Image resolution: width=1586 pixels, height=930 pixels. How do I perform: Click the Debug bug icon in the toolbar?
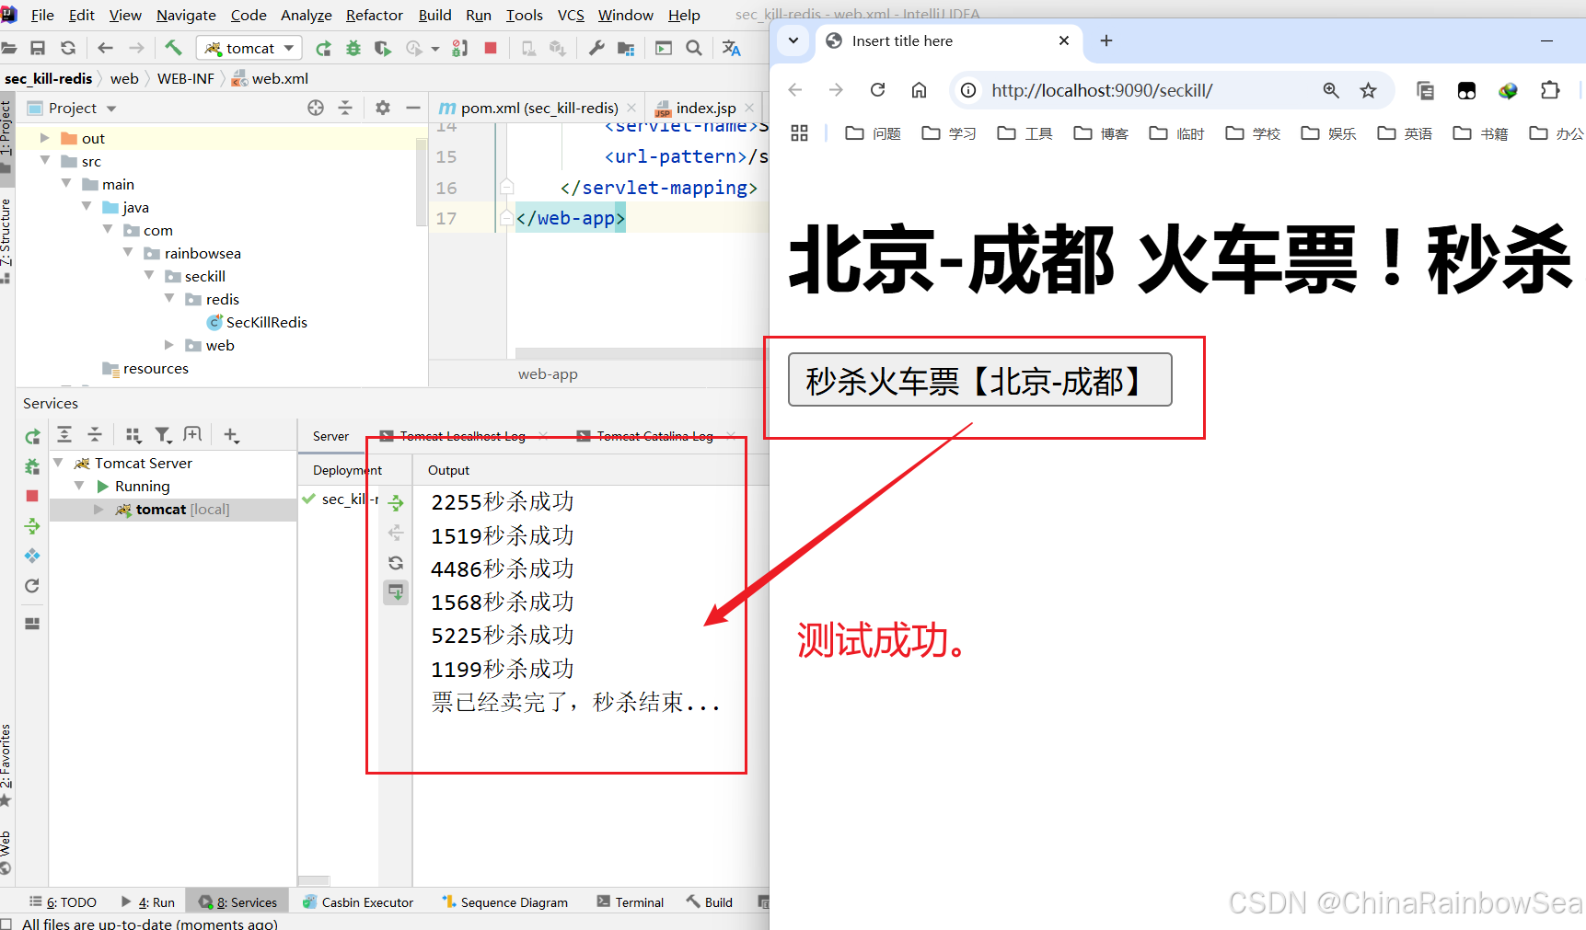(353, 48)
